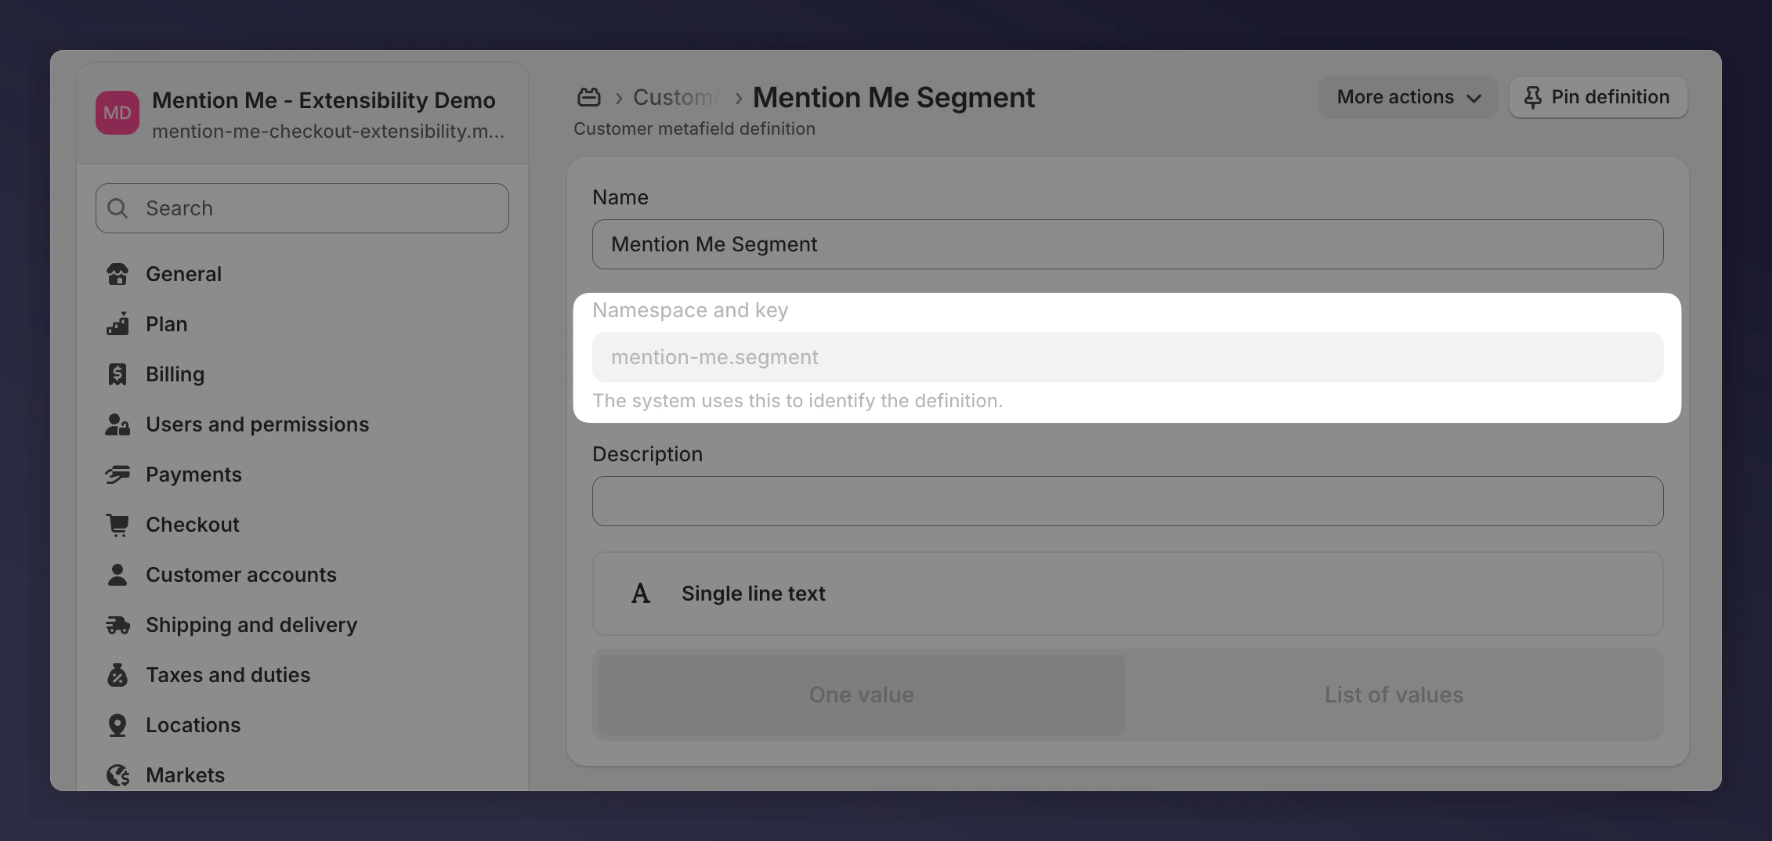Click the MD store avatar icon
The width and height of the screenshot is (1772, 841).
118,113
